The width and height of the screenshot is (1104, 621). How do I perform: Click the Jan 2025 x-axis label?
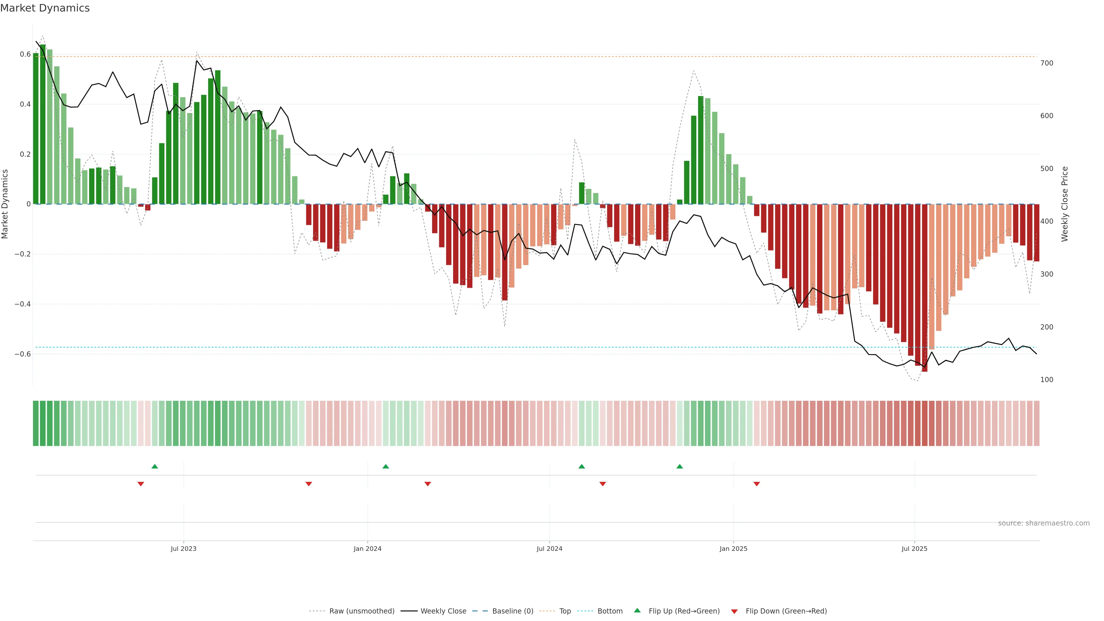point(733,549)
